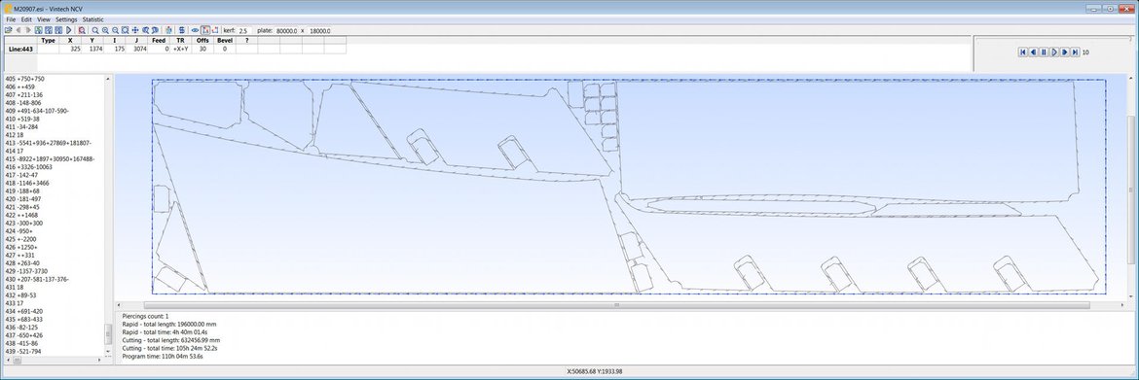Open a file with the folder toolbar icon

pyautogui.click(x=8, y=30)
